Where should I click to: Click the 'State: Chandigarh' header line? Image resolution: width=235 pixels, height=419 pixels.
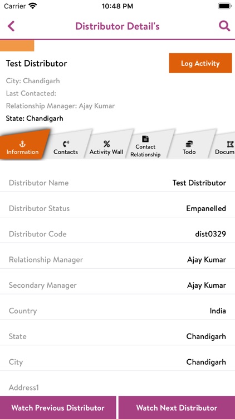[x=35, y=118]
